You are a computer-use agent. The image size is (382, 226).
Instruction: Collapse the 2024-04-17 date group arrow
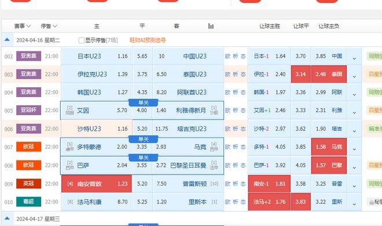coord(7,218)
